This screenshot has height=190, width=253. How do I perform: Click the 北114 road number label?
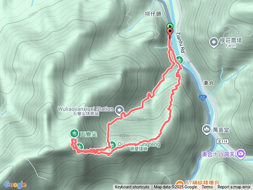(223, 141)
